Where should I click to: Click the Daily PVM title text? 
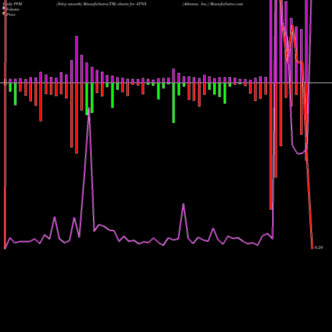[13, 4]
